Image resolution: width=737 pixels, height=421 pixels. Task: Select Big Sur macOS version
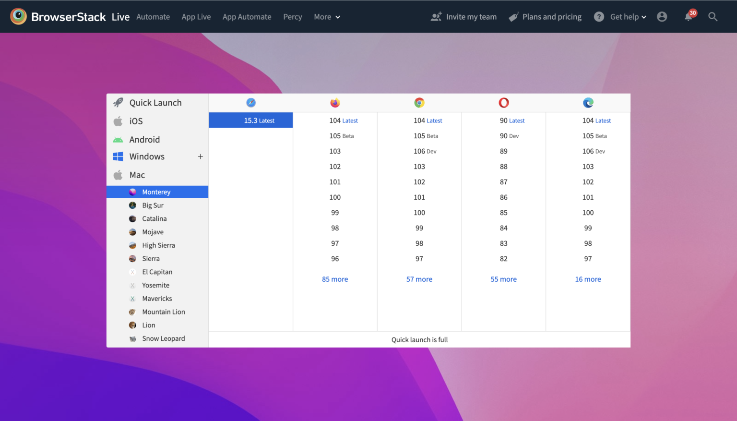point(153,205)
